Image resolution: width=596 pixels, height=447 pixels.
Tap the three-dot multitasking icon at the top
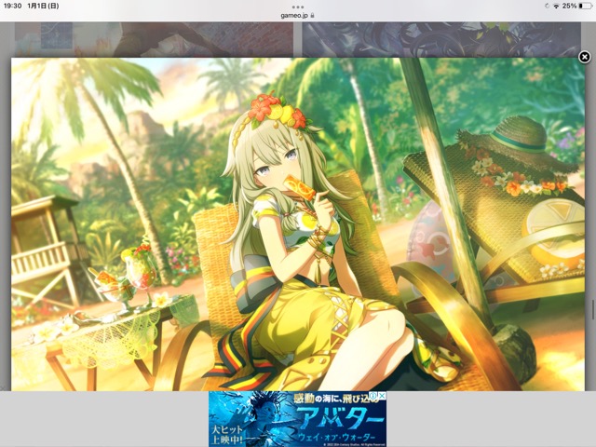[298, 6]
